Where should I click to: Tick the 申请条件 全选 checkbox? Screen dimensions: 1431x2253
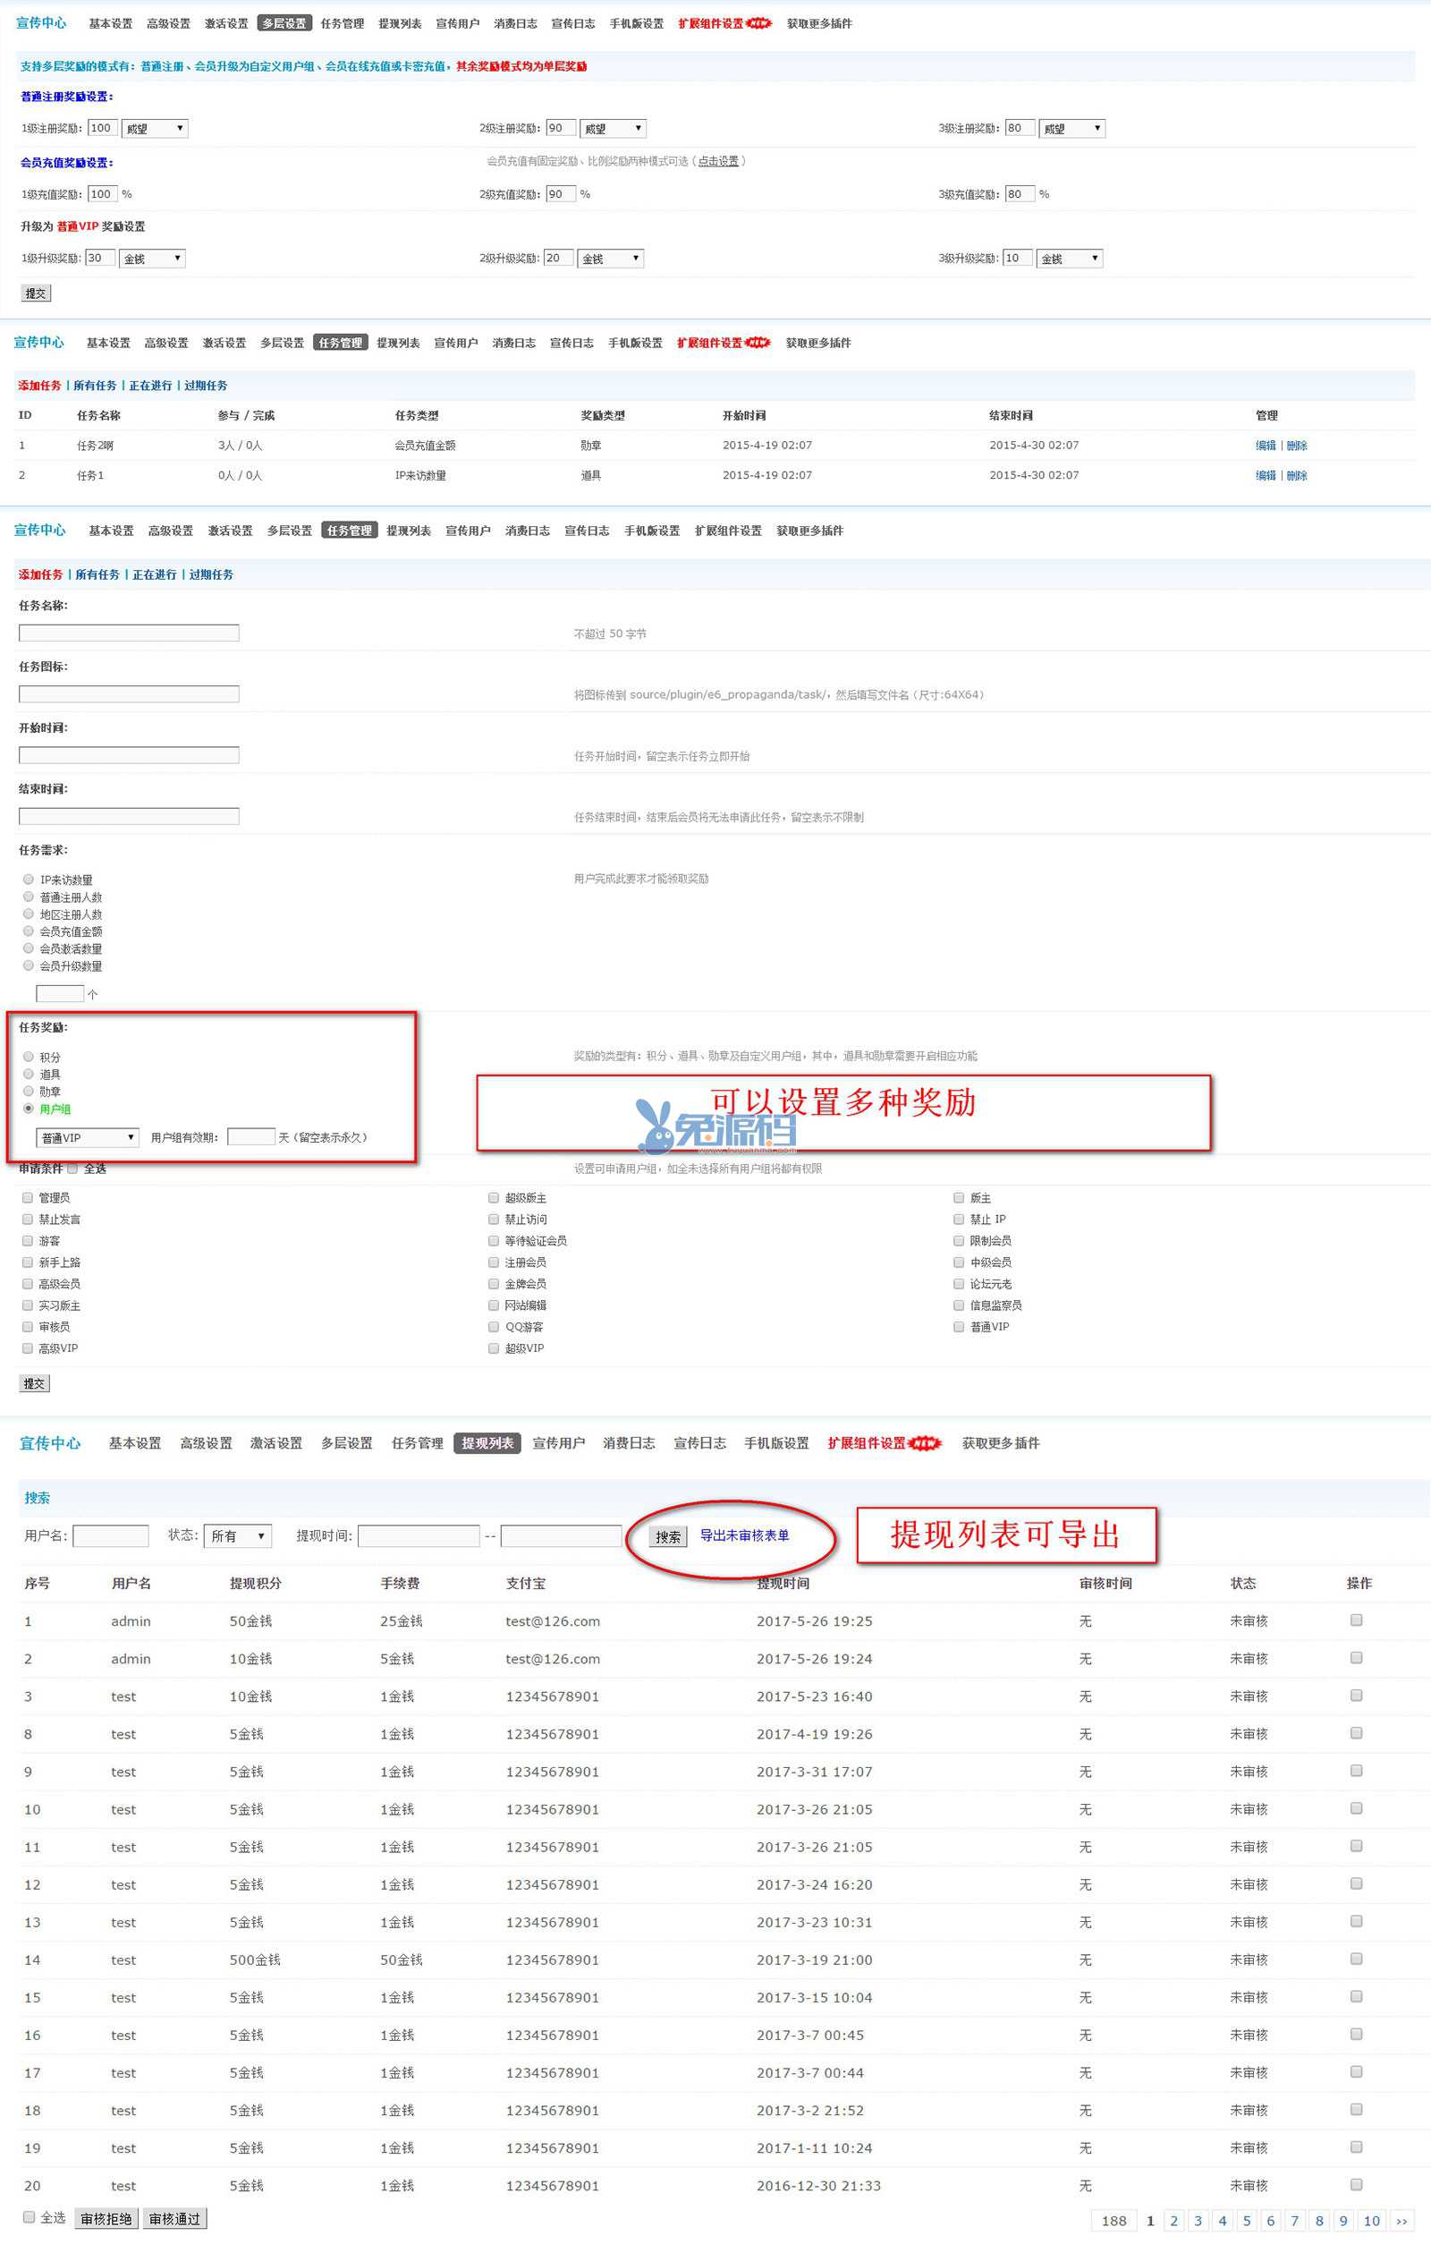pos(73,1168)
